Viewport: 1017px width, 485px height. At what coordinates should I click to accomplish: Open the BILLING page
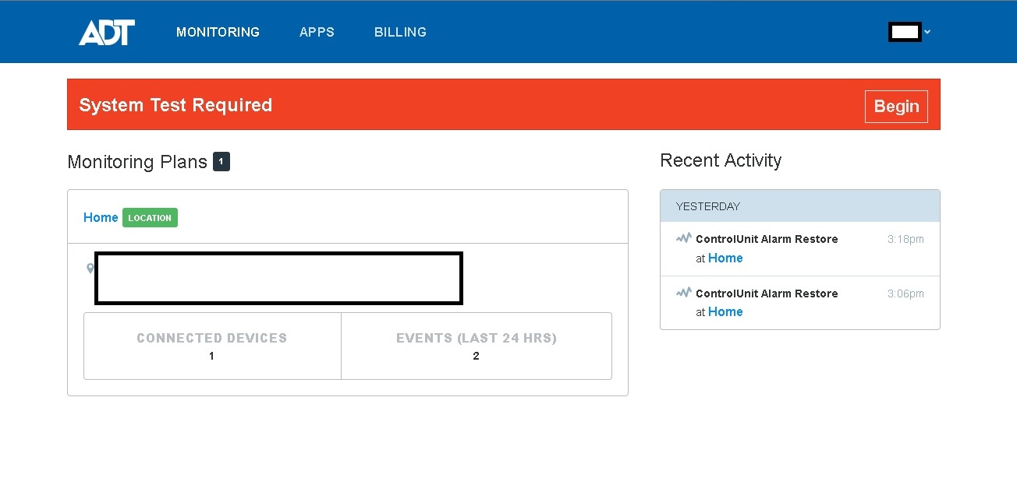point(400,32)
